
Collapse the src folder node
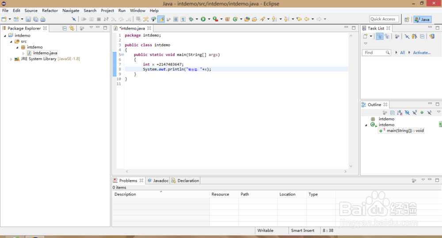click(11, 42)
